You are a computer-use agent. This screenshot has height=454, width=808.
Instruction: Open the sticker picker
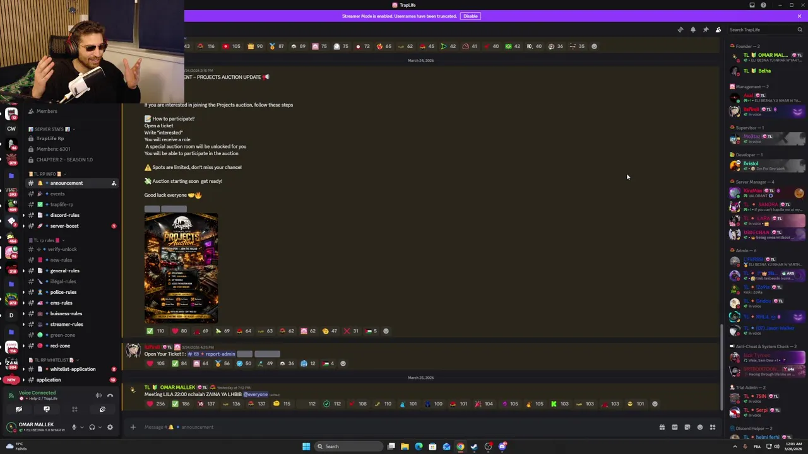point(687,427)
